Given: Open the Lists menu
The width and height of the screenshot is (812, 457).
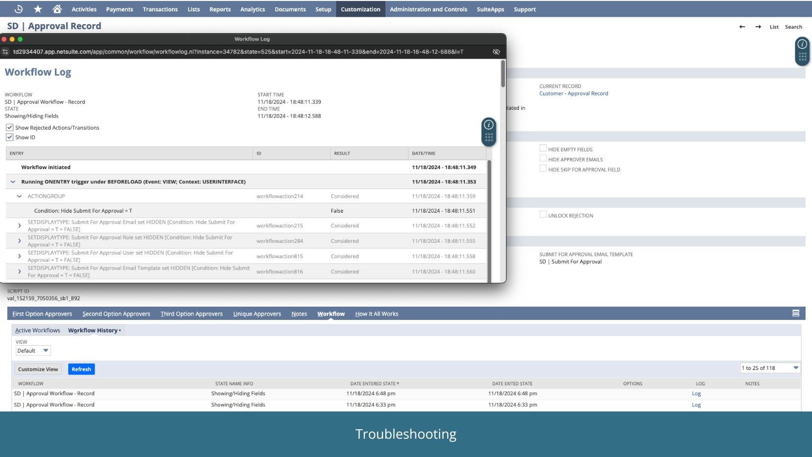Looking at the screenshot, I should [194, 9].
